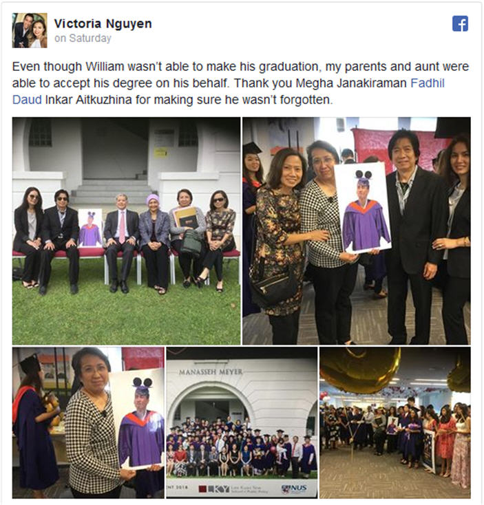Click the 'on Saturday' post timestamp
The image size is (484, 505).
[83, 39]
